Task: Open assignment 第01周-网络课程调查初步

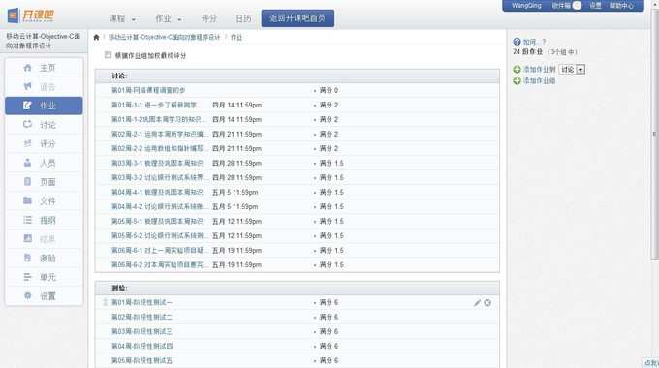Action: pyautogui.click(x=148, y=90)
